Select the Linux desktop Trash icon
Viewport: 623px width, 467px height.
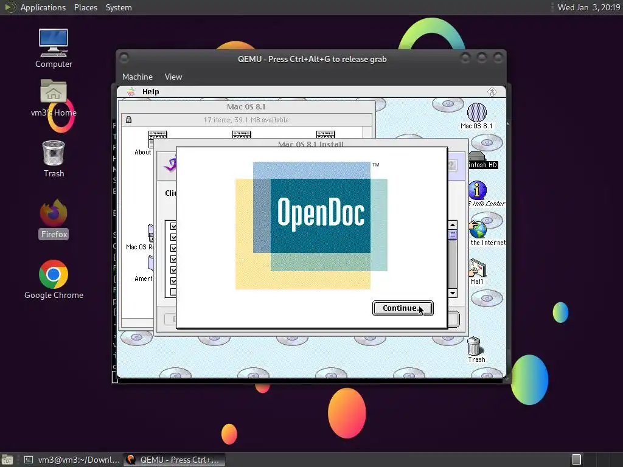point(54,153)
